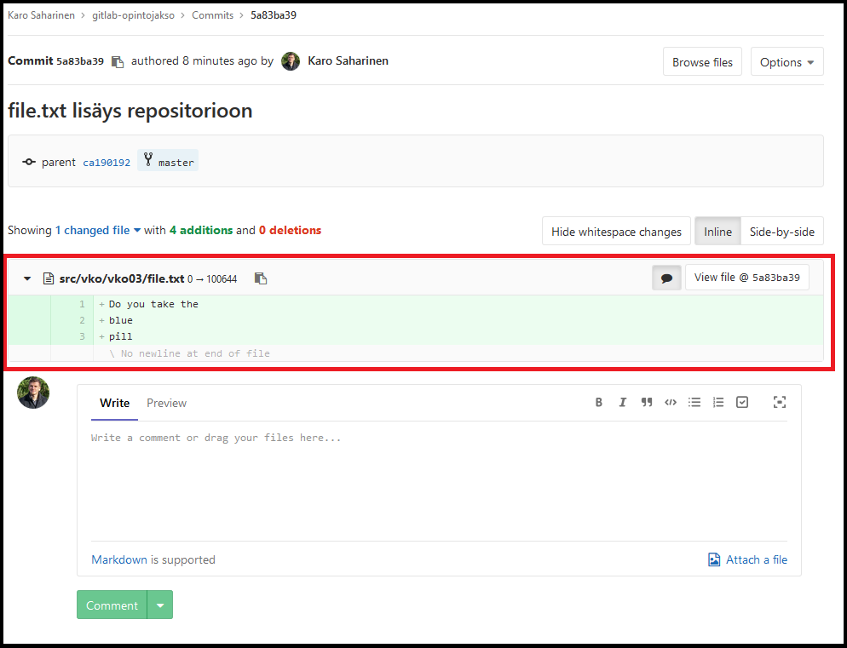The width and height of the screenshot is (847, 648).
Task: Enter full screen comment editor mode
Action: coord(779,403)
